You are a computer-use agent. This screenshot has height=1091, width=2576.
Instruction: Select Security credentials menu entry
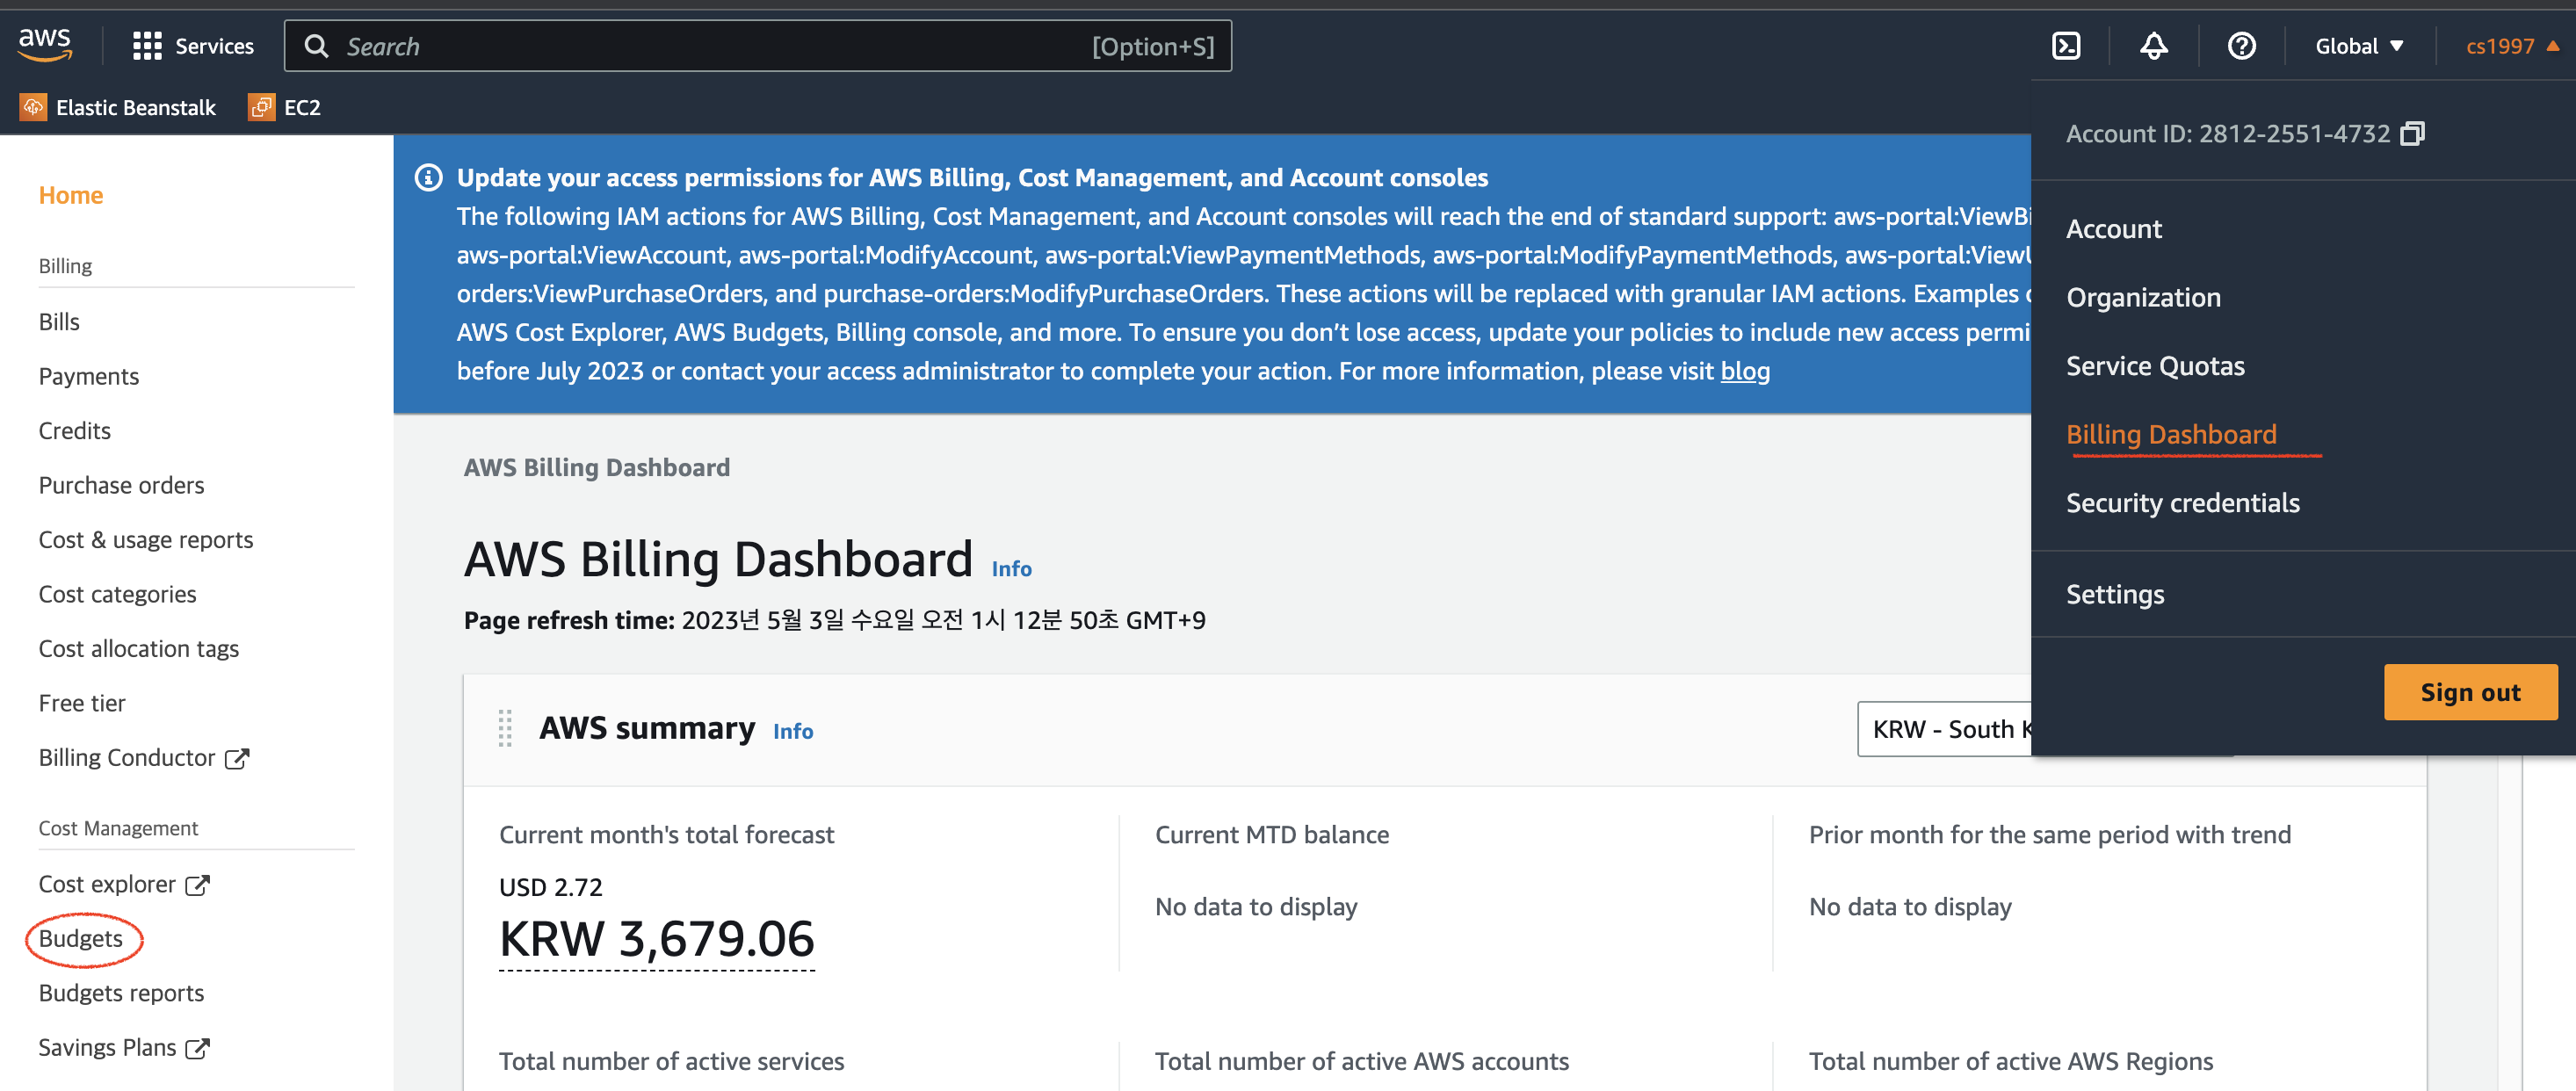tap(2182, 503)
